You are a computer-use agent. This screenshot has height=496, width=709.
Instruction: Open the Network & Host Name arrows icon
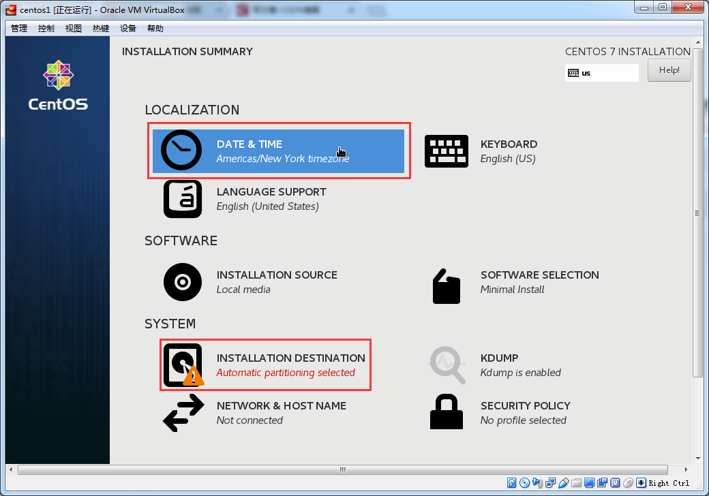coord(183,413)
